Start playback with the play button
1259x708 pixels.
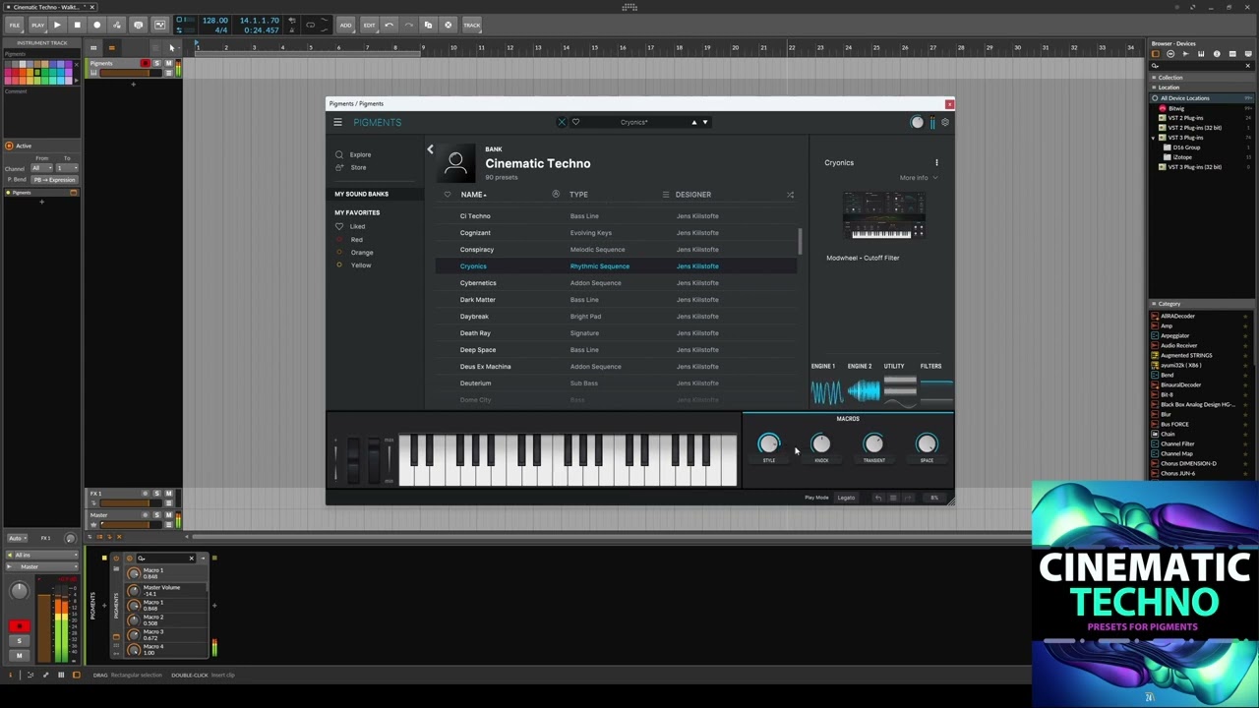click(x=57, y=25)
